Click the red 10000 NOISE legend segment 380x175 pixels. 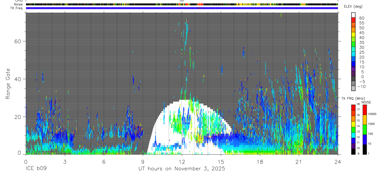(365, 110)
